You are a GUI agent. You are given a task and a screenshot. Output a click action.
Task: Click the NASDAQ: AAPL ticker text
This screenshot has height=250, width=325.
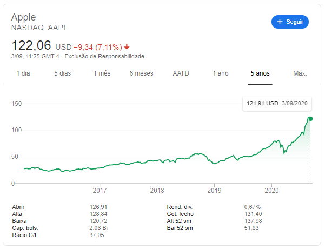pyautogui.click(x=39, y=28)
